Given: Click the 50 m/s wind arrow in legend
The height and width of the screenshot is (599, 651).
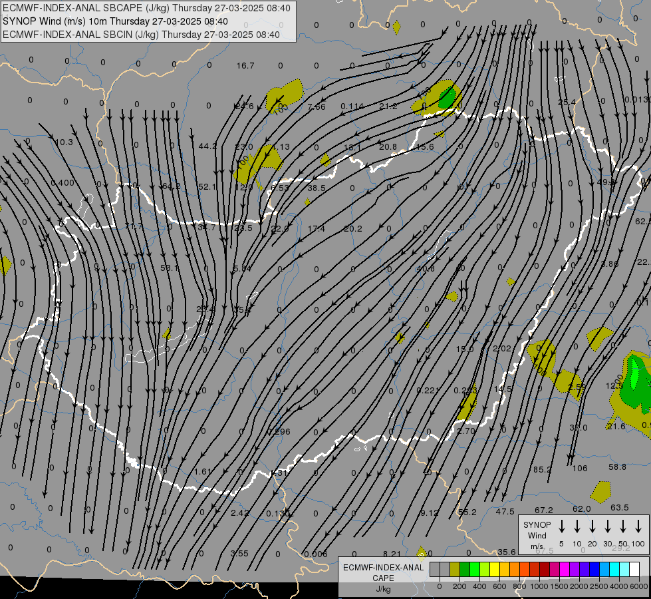Looking at the screenshot, I should tap(623, 526).
